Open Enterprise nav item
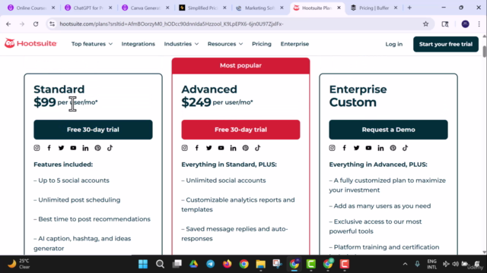Screen dimensions: 487x273 coord(294,44)
